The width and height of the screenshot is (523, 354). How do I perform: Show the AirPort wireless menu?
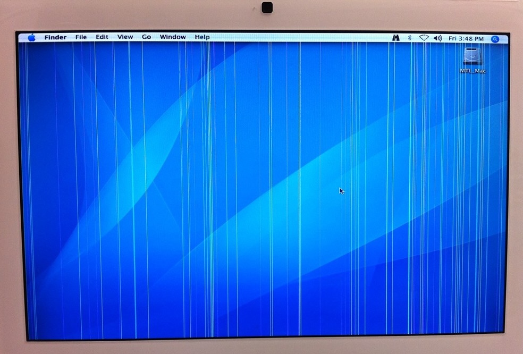(x=424, y=38)
